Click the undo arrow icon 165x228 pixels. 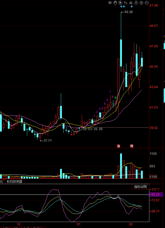(x=126, y=3)
